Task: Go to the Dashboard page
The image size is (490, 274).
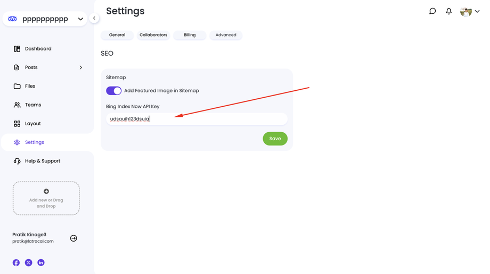Action: (x=38, y=49)
